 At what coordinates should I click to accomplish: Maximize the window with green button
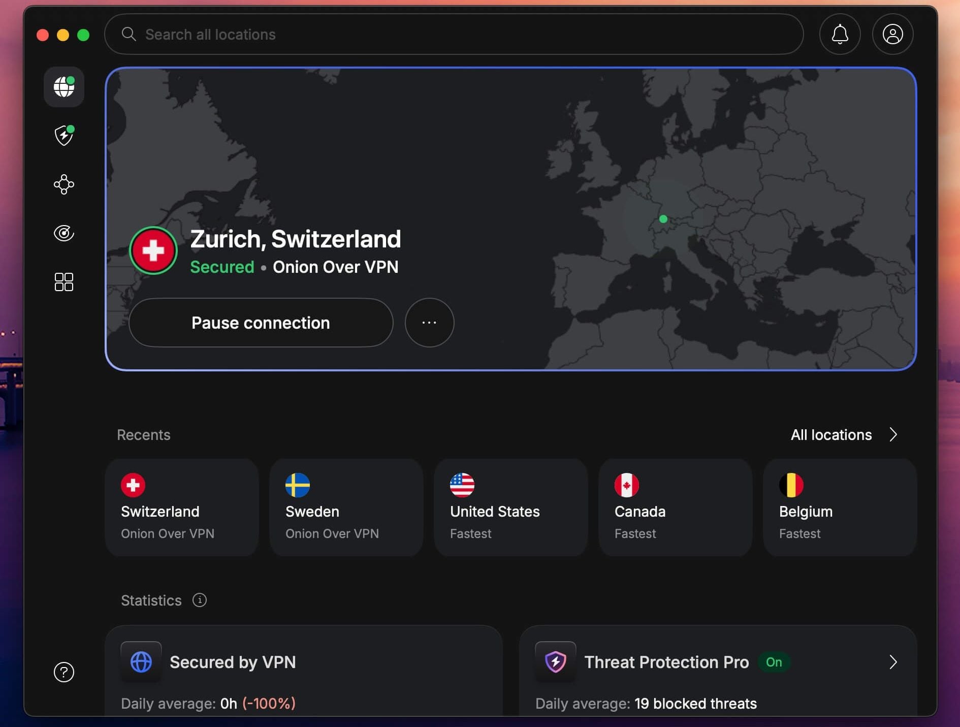pos(83,35)
